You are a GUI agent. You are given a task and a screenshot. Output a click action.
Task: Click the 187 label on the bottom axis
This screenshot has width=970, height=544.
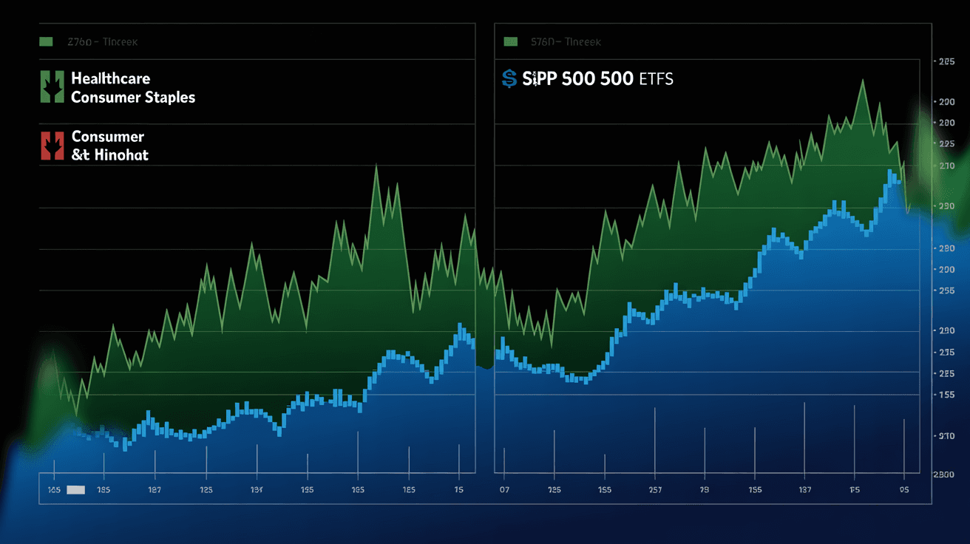coord(155,490)
